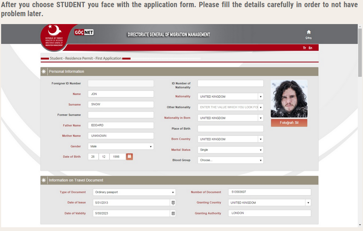Click the home Çıkış icon

pyautogui.click(x=309, y=34)
